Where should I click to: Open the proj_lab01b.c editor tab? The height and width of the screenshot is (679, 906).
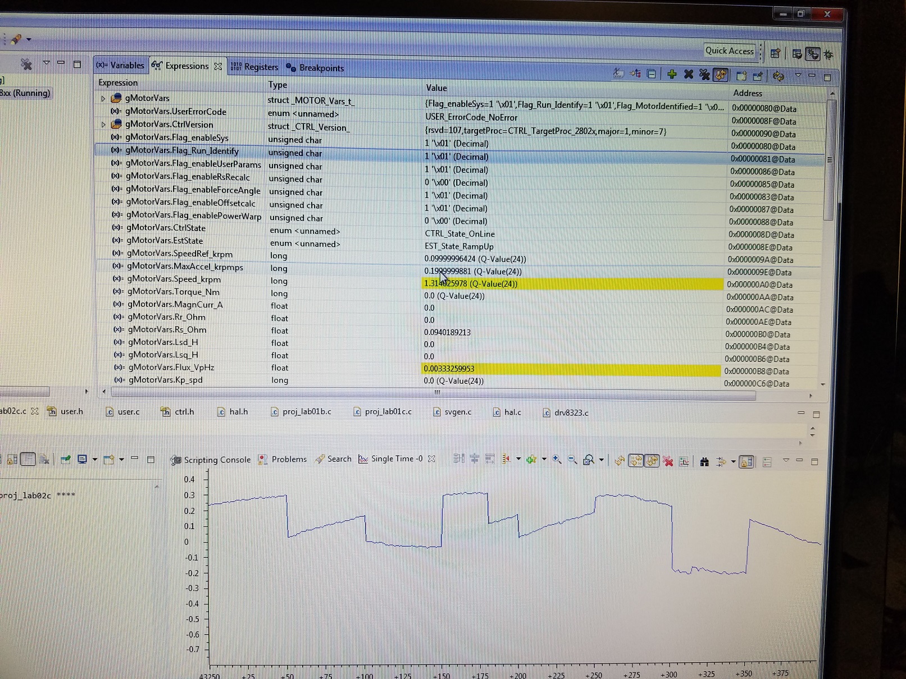tap(301, 412)
